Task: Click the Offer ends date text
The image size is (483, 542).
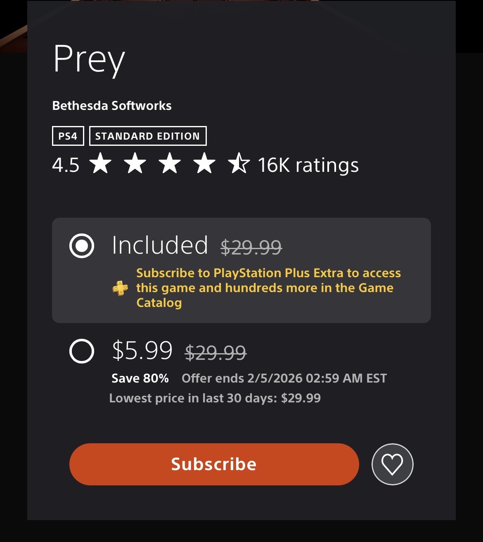Action: click(x=284, y=378)
